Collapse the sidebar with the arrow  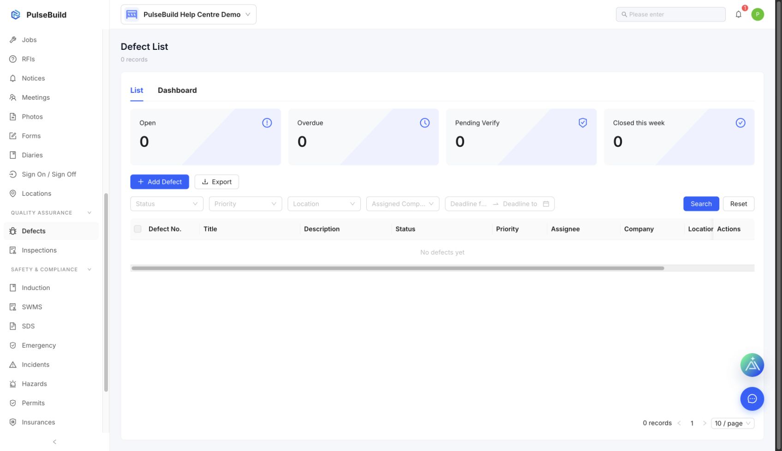click(x=54, y=442)
